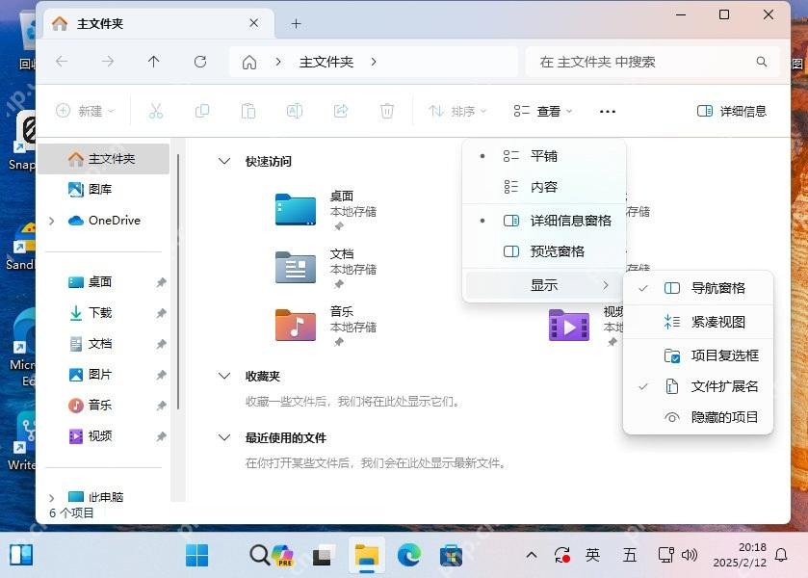The image size is (808, 578).
Task: Open the purple 视频 folder icon
Action: pyautogui.click(x=569, y=325)
